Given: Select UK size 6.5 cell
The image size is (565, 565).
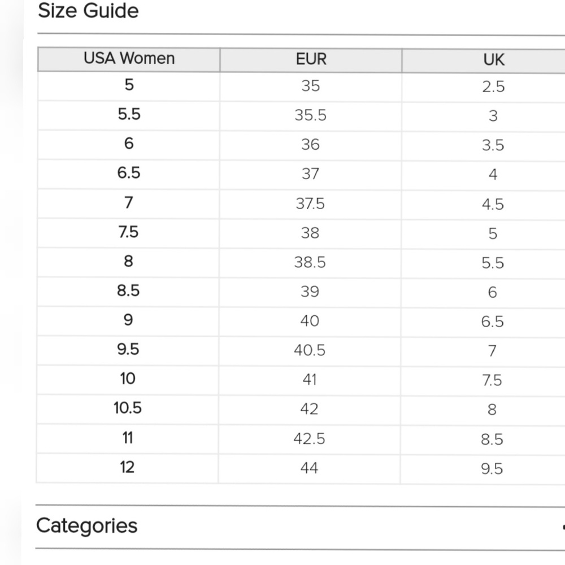Looking at the screenshot, I should (x=492, y=321).
